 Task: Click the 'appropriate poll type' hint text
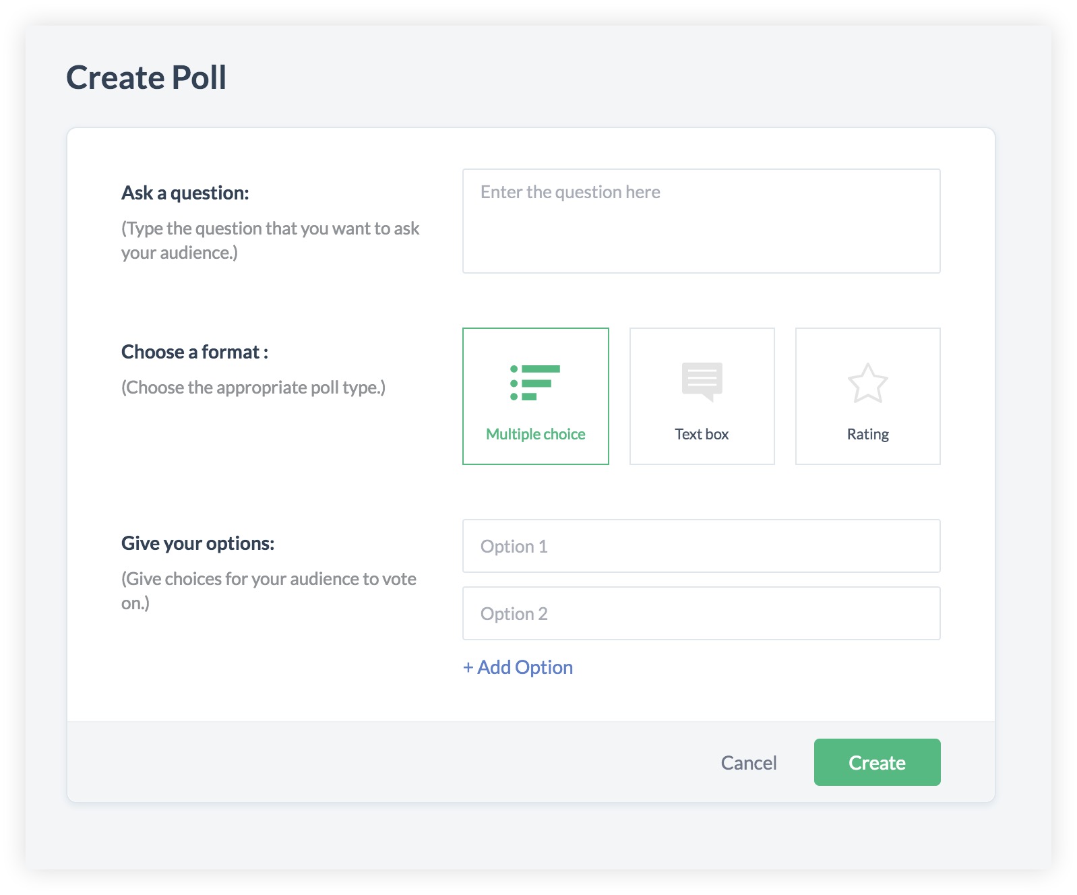[253, 388]
